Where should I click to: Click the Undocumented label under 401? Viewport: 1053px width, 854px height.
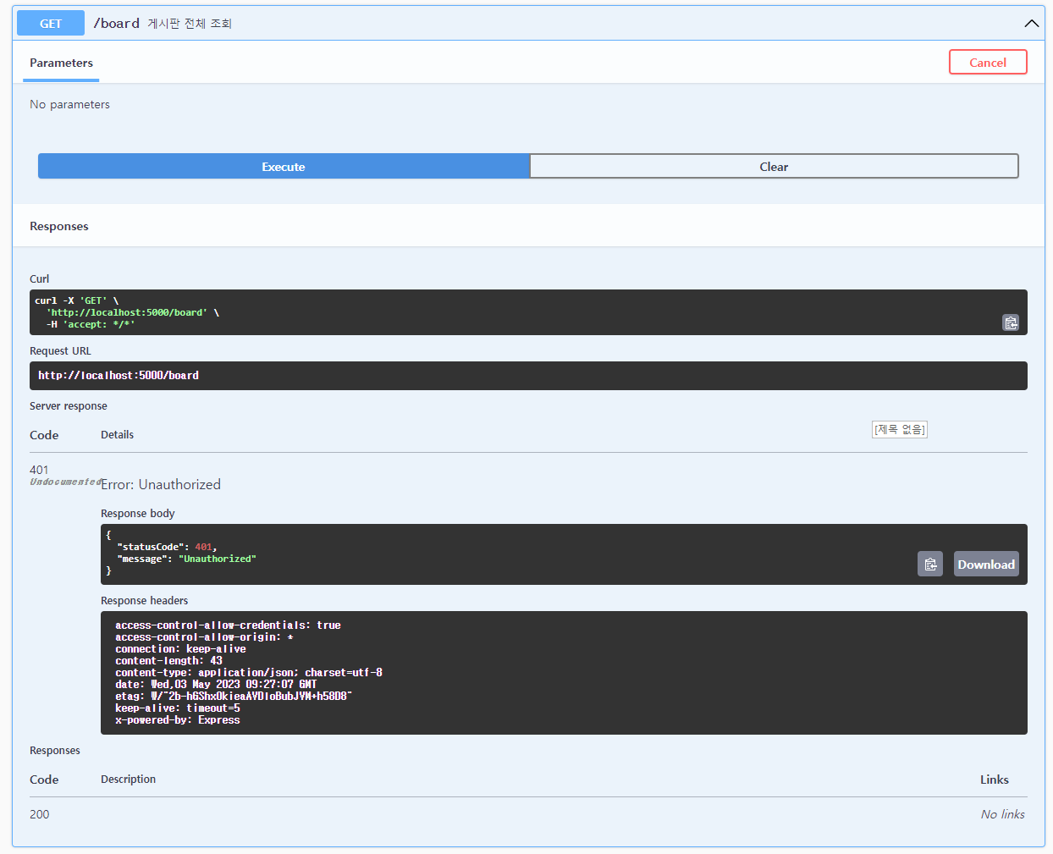(66, 482)
